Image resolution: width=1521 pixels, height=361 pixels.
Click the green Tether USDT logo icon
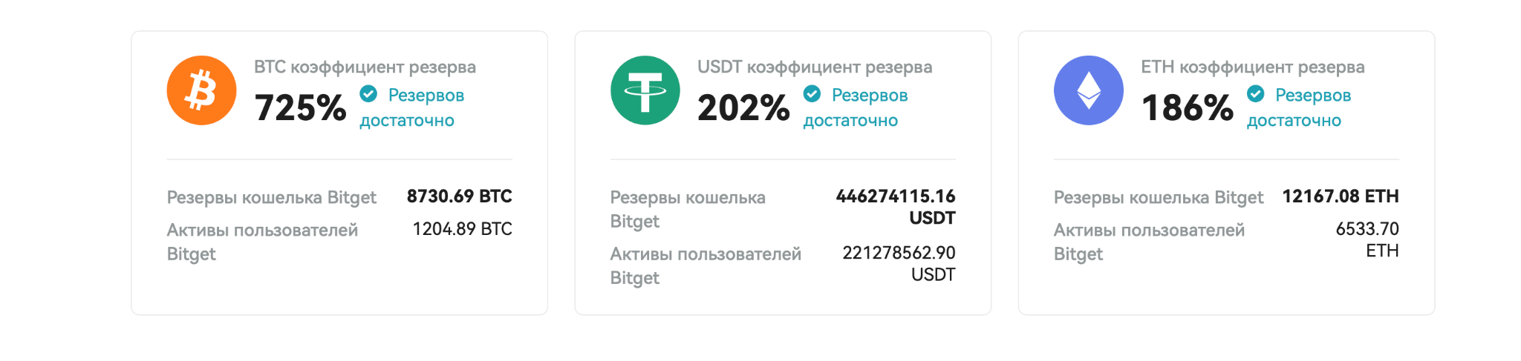(x=645, y=90)
